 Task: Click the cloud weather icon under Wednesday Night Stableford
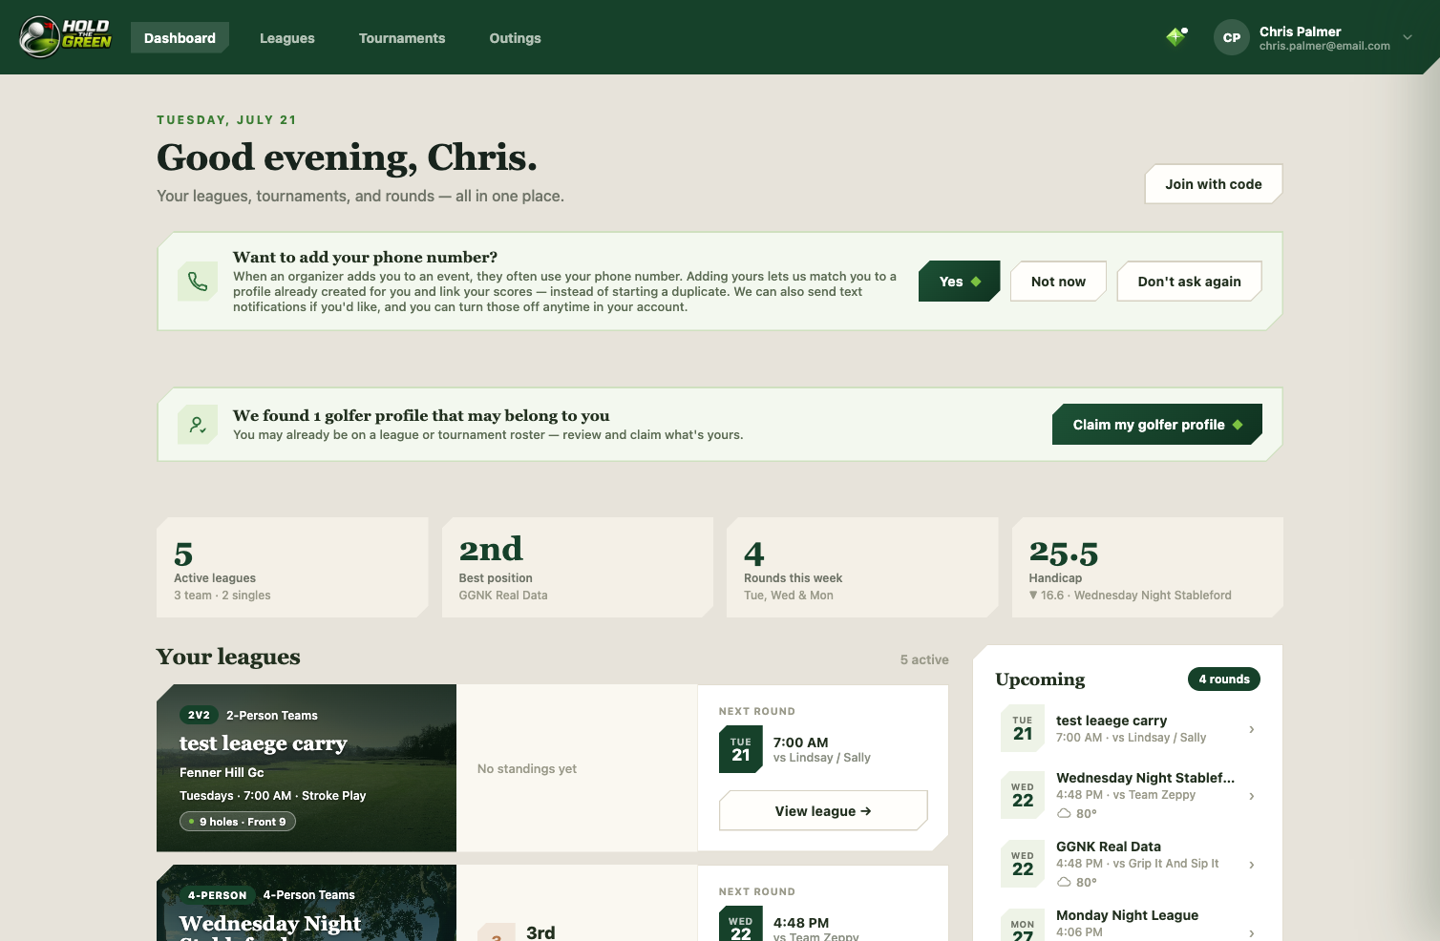pos(1064,813)
